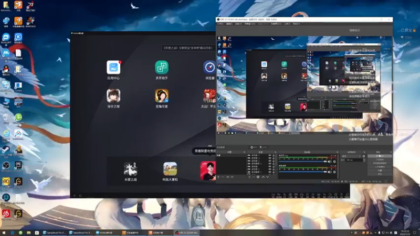Screen dimensions: 420x236
Task: Toggle lock of top source row
Action: point(274,155)
